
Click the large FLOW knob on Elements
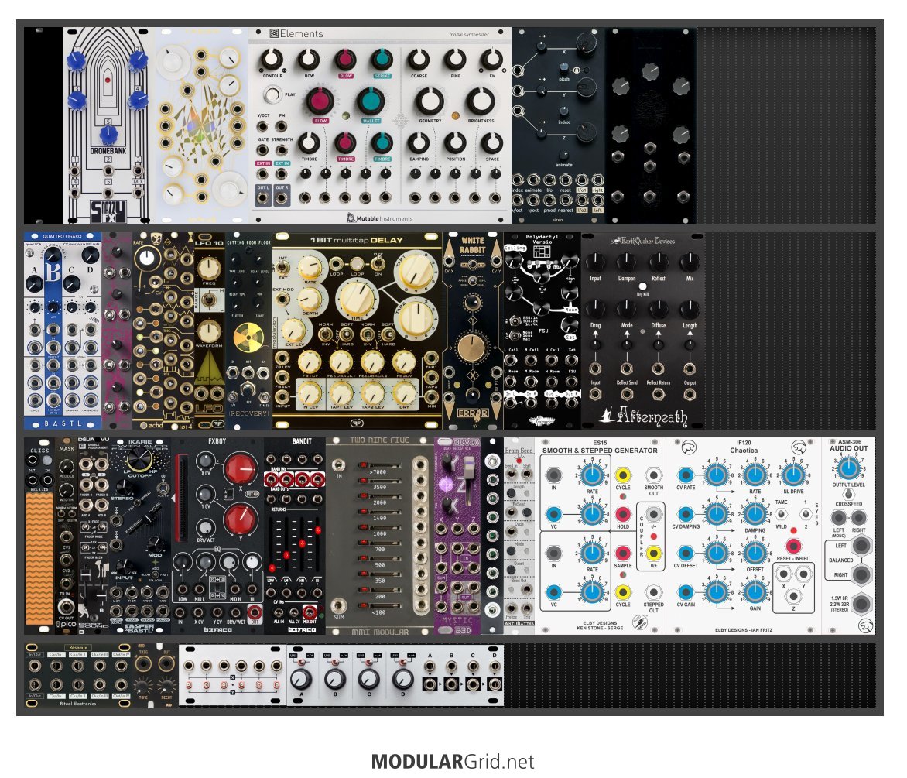[x=320, y=101]
